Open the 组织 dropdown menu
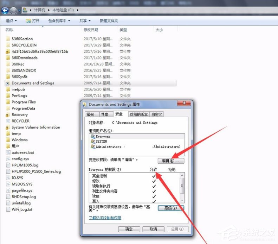Screen dimensions: 278x244 pos(11,21)
